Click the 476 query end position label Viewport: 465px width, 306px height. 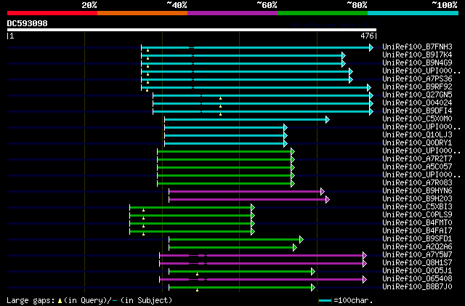[367, 36]
